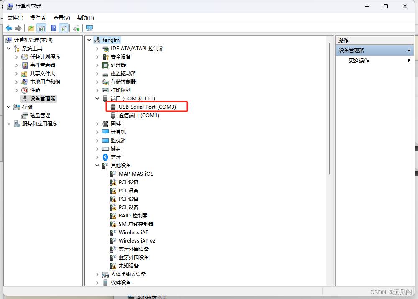Image resolution: width=418 pixels, height=299 pixels.
Task: Expand the 人体学输入设备 node
Action: pos(97,274)
